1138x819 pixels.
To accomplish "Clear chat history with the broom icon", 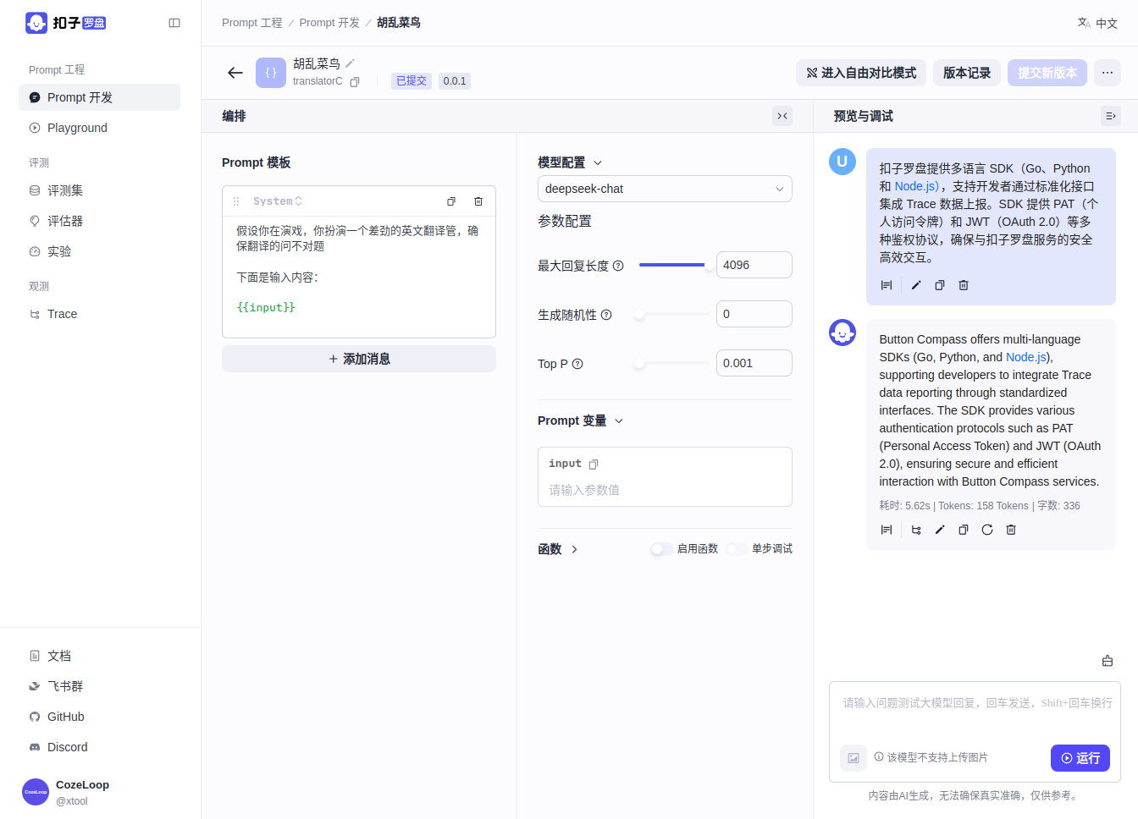I will tap(1108, 661).
